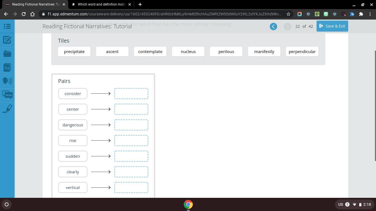
Task: Click the 'dangerous' word box
Action: pos(73,125)
